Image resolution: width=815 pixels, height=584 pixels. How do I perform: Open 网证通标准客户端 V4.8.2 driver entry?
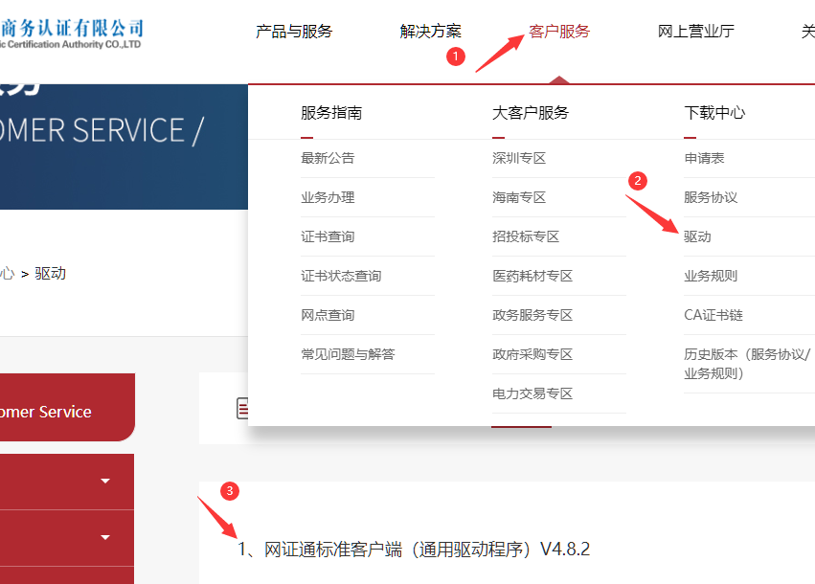[x=414, y=550]
